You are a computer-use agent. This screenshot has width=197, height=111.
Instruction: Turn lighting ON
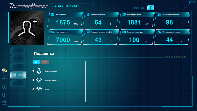pyautogui.click(x=37, y=62)
